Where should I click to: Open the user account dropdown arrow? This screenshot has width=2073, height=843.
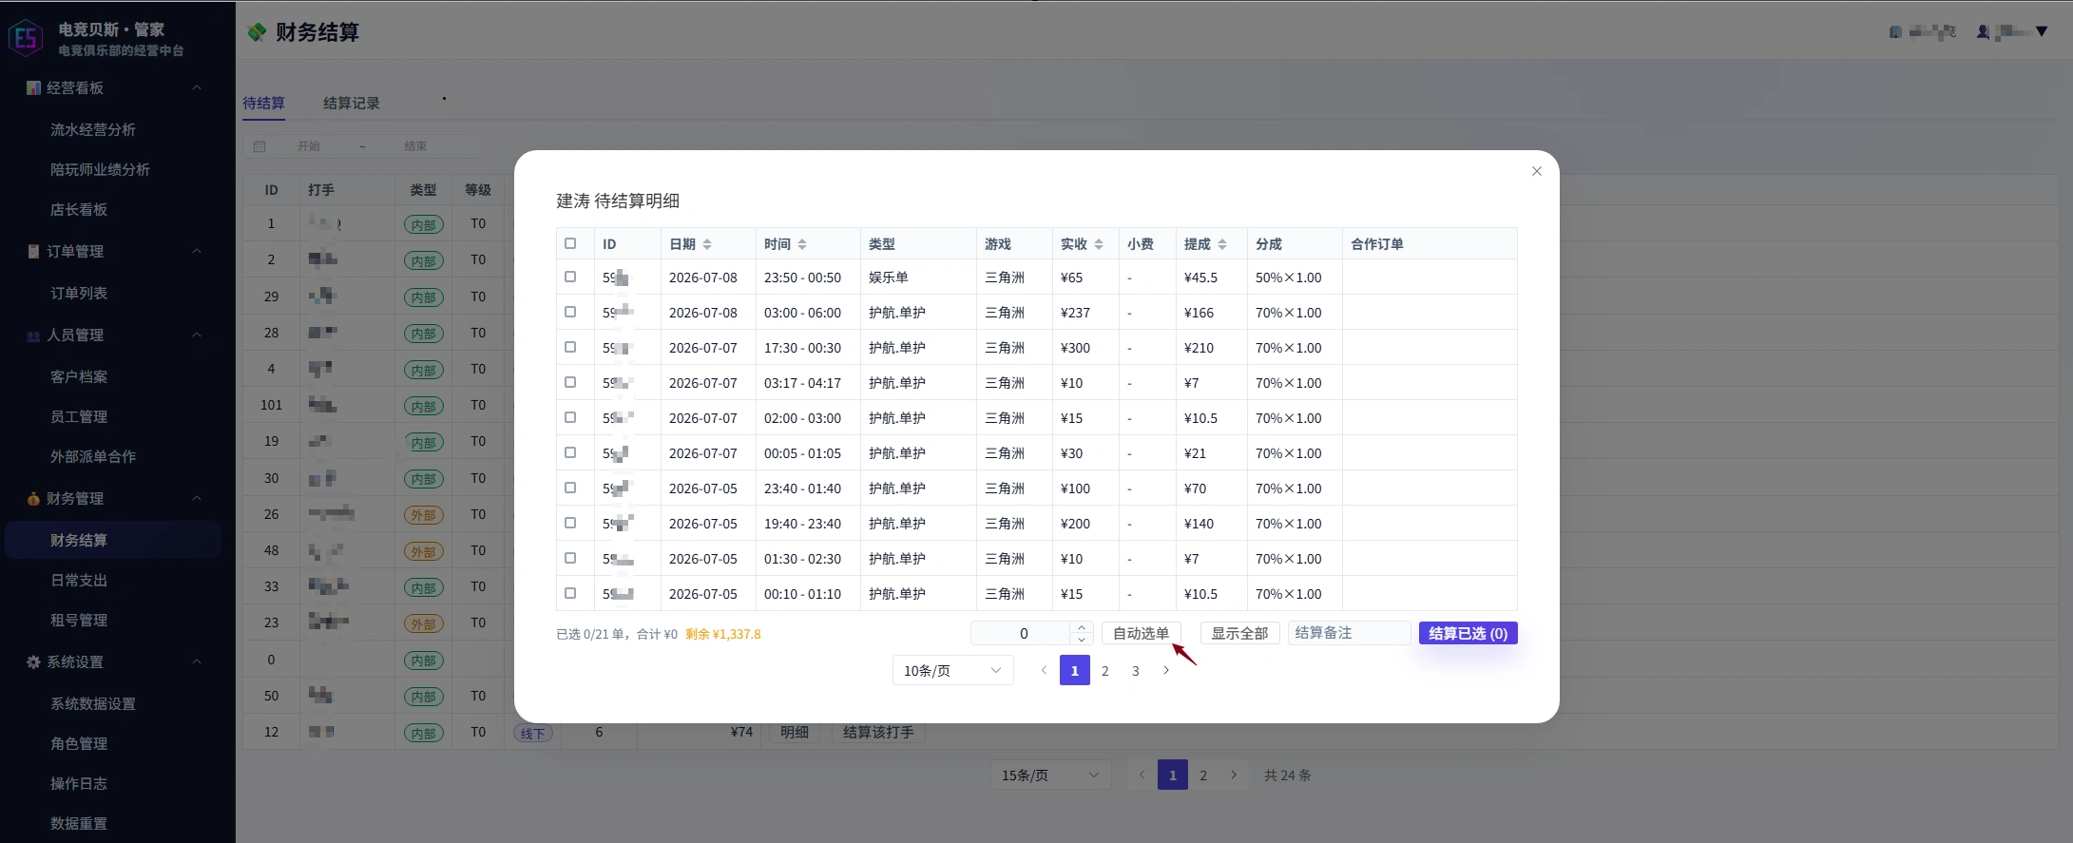[x=2041, y=31]
